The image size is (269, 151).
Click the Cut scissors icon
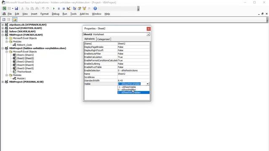(x=22, y=8)
